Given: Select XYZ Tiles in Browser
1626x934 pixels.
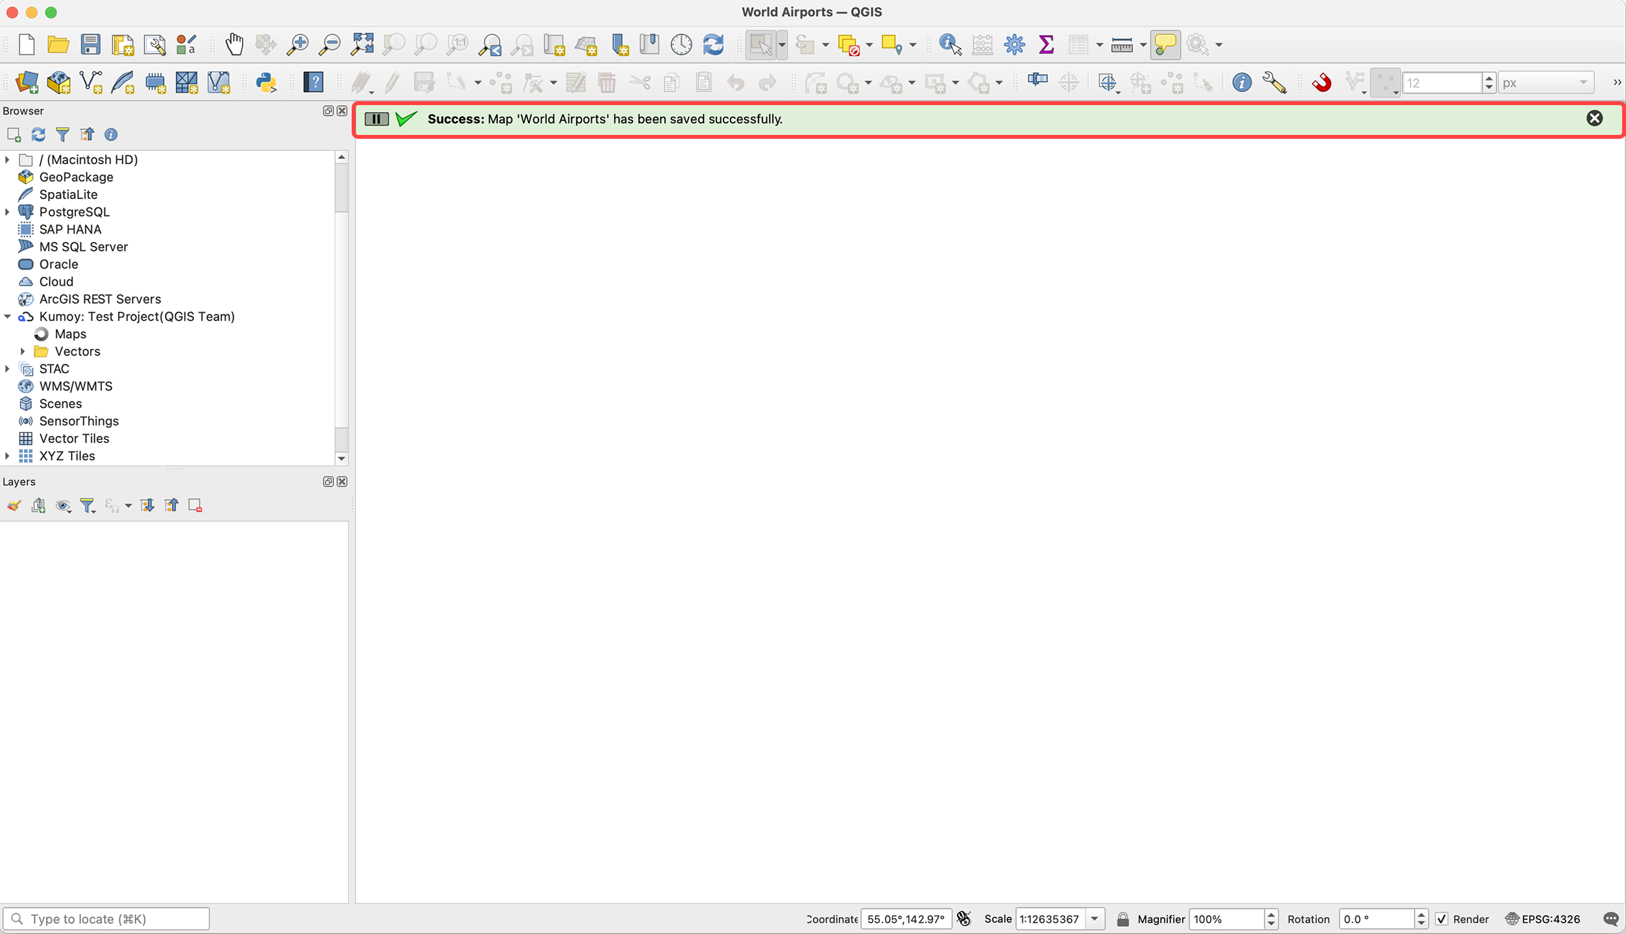Looking at the screenshot, I should pyautogui.click(x=67, y=456).
